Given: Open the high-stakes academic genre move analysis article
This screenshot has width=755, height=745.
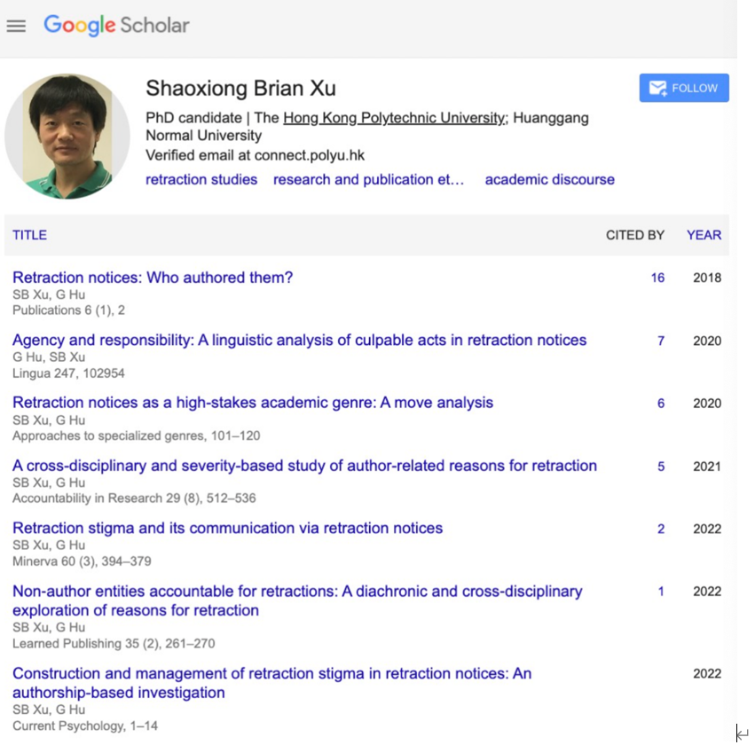Looking at the screenshot, I should (253, 403).
